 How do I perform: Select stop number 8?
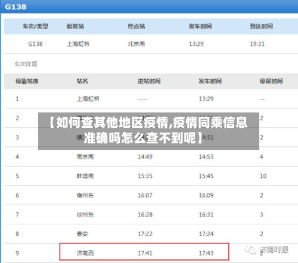pyautogui.click(x=17, y=234)
